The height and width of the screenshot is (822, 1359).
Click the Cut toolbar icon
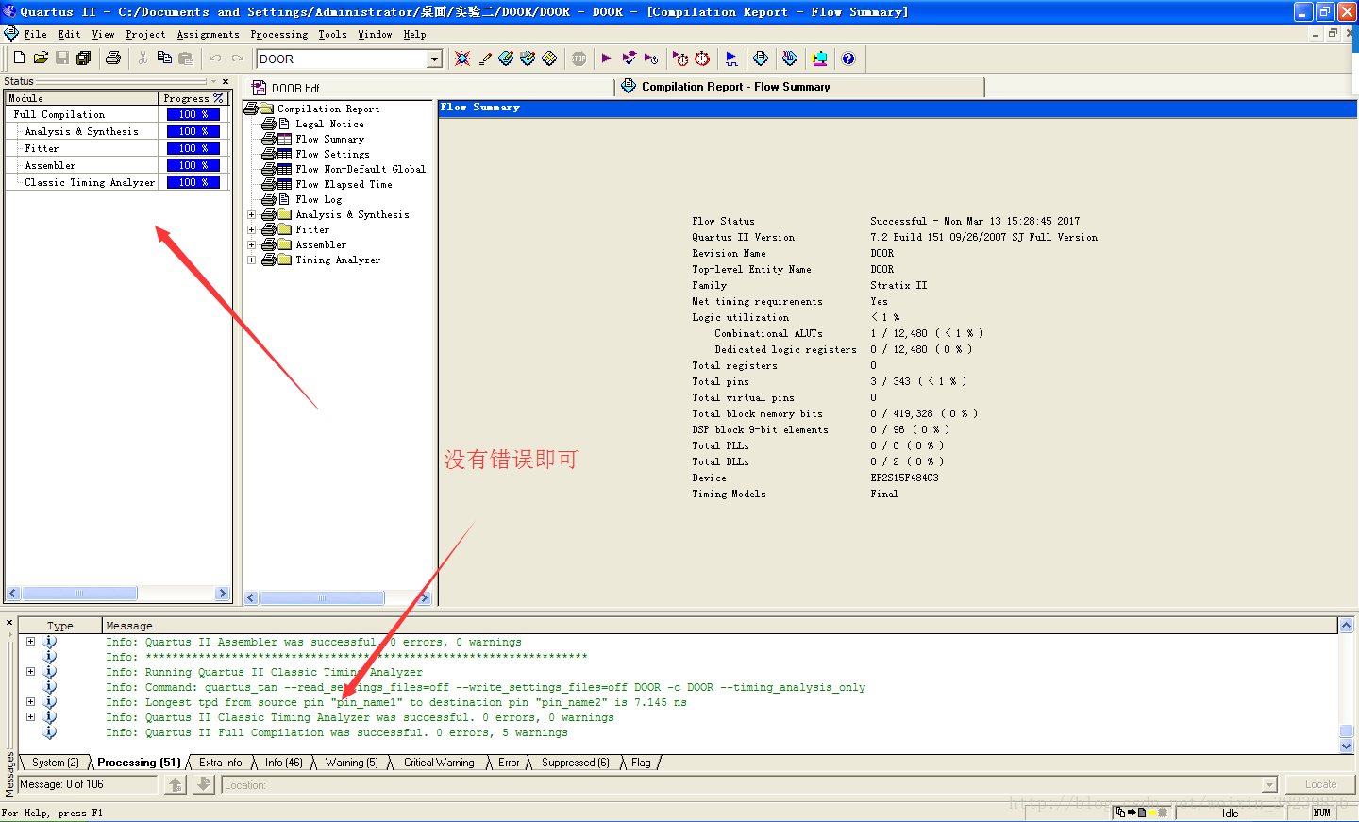(x=143, y=59)
